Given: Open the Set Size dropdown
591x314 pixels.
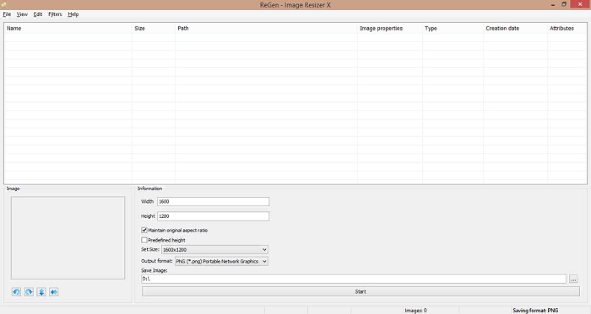Looking at the screenshot, I should [x=264, y=250].
